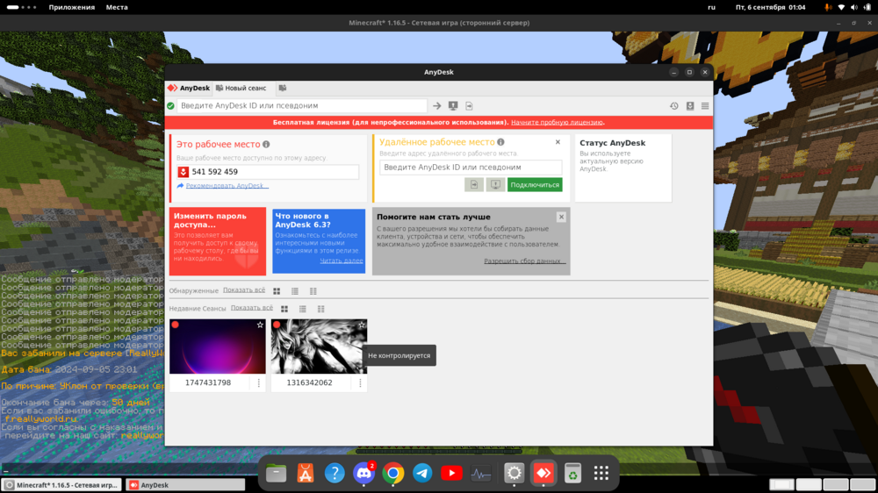This screenshot has height=493, width=878.
Task: Click the red icon beside ID 541 592 459
Action: tap(184, 172)
